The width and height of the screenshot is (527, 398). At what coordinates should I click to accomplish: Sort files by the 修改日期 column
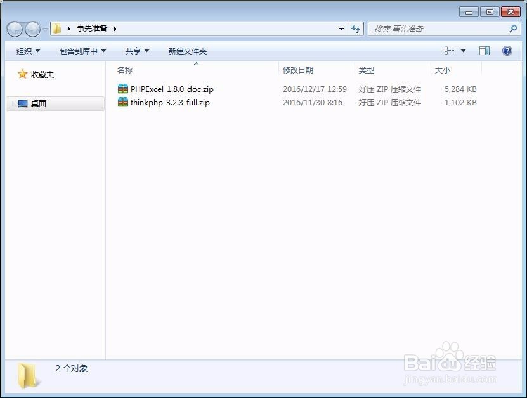click(x=297, y=70)
